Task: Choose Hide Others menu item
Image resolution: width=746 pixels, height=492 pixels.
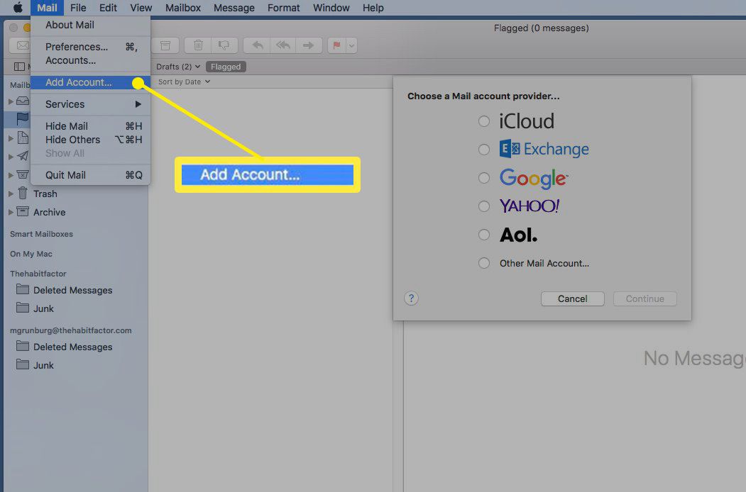Action: coord(90,140)
